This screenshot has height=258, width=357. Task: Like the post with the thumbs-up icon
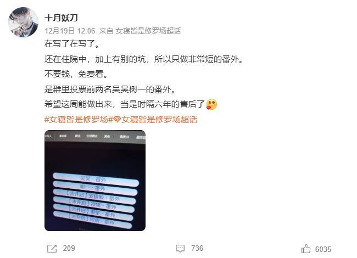pos(306,249)
